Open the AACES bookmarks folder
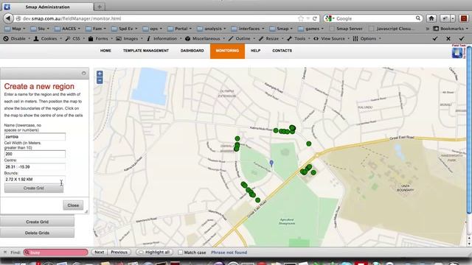The height and width of the screenshot is (265, 472). point(67,29)
